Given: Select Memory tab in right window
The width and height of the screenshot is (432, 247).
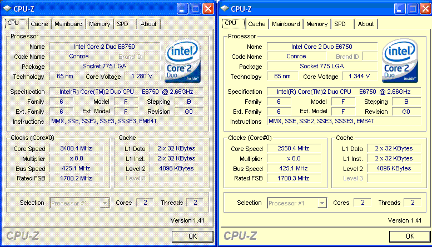Looking at the screenshot, I should pyautogui.click(x=317, y=24).
